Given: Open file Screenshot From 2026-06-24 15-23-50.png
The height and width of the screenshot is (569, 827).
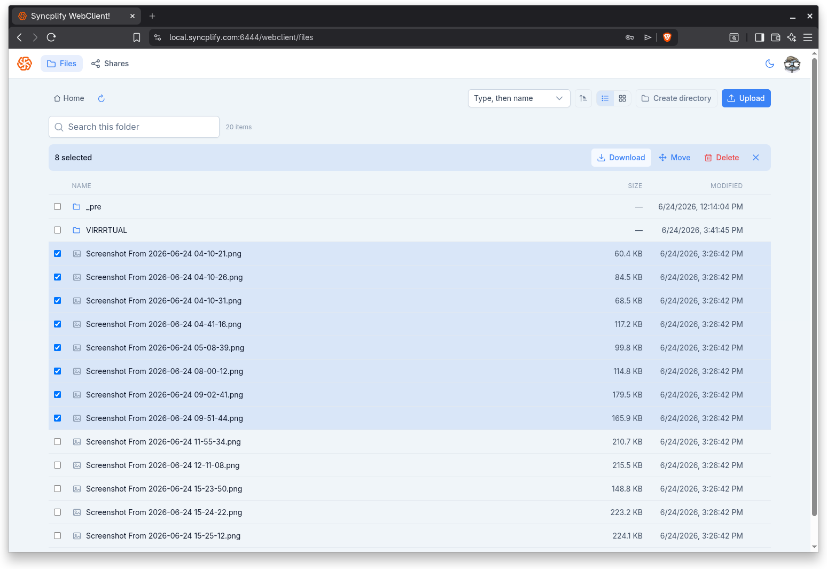Looking at the screenshot, I should click(164, 489).
